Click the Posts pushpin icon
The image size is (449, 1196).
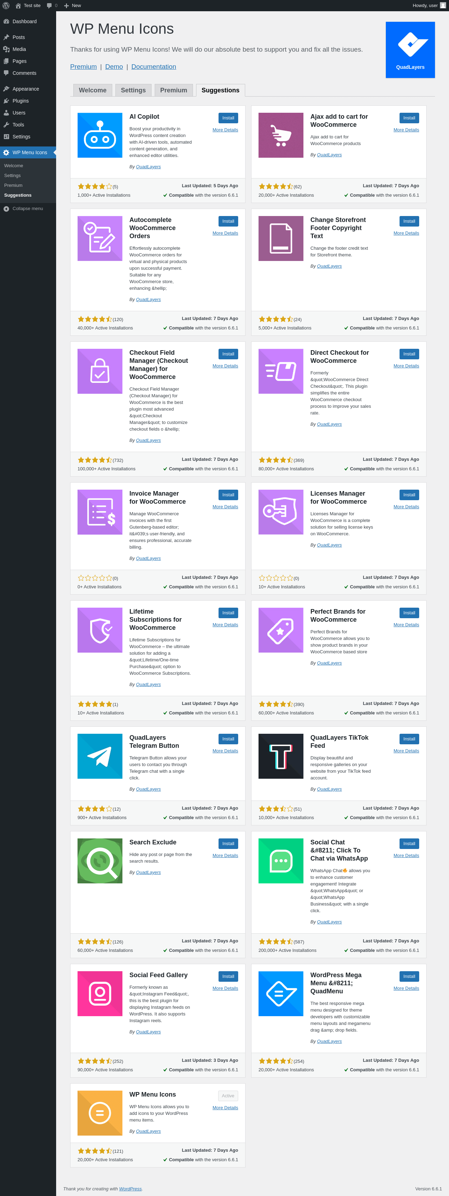(6, 37)
